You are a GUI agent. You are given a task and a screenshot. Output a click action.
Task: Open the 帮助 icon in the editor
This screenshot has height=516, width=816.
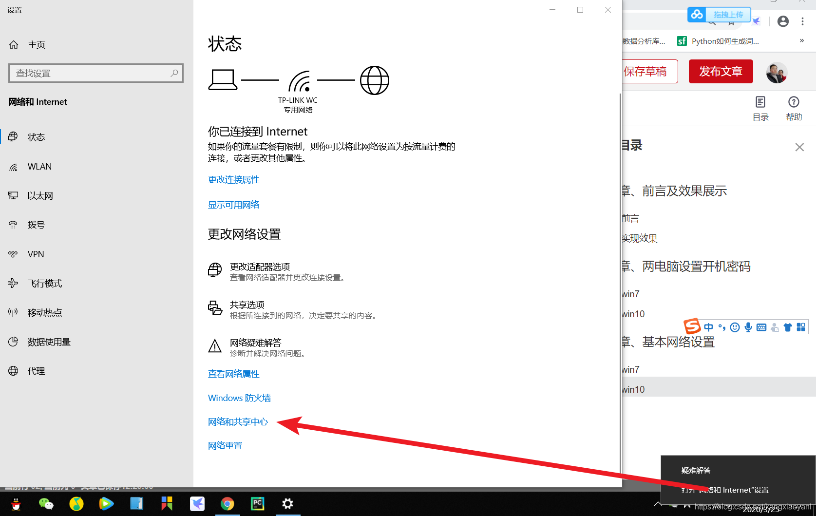794,108
